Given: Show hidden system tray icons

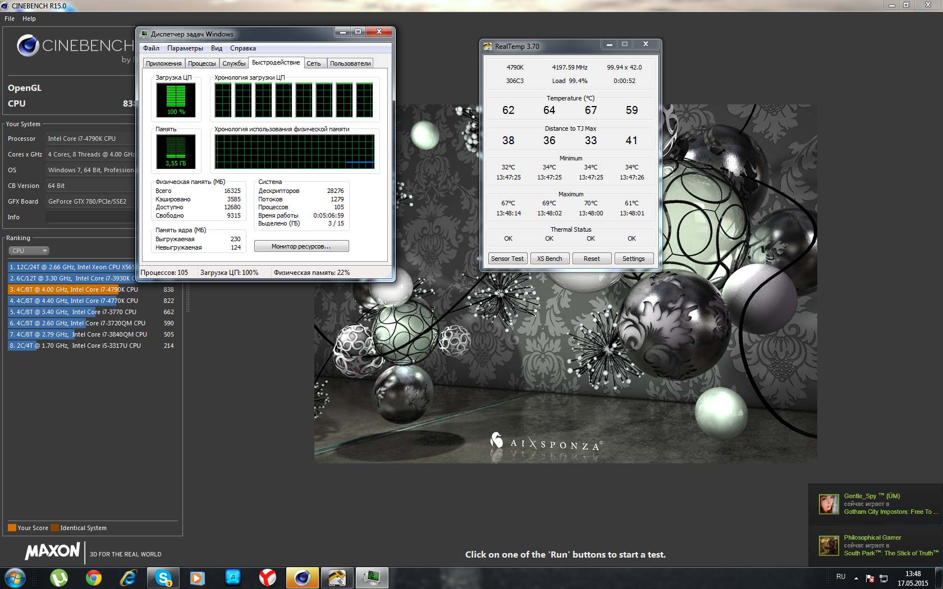Looking at the screenshot, I should tap(856, 578).
